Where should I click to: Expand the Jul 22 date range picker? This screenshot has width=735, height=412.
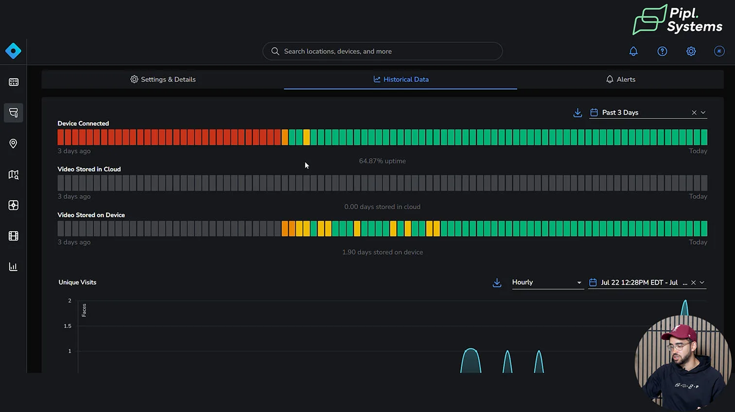coord(702,283)
